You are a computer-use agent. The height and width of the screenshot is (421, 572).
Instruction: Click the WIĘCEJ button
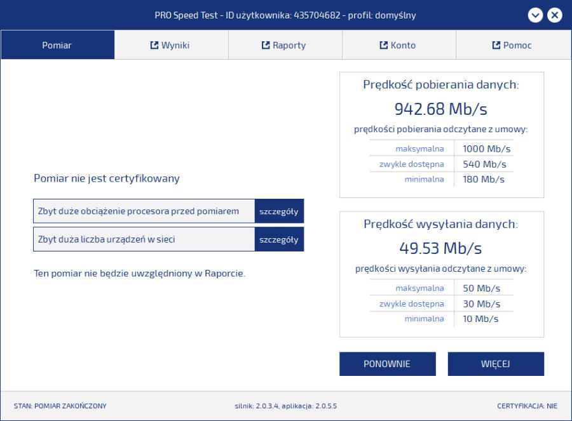pyautogui.click(x=496, y=364)
